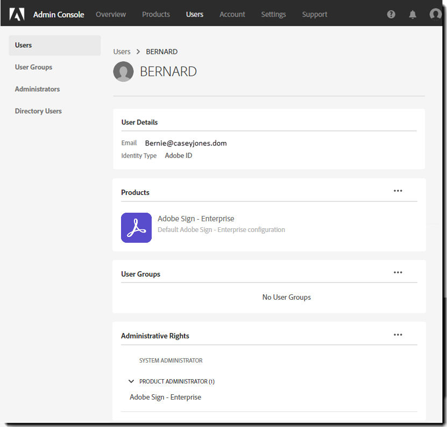Open the Settings tab

click(x=273, y=15)
